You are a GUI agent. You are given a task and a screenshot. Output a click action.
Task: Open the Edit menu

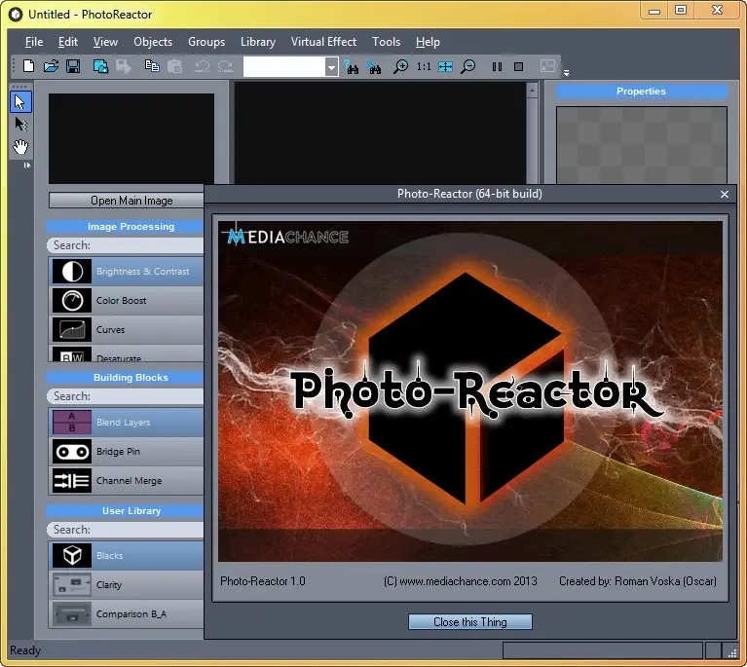click(x=68, y=42)
